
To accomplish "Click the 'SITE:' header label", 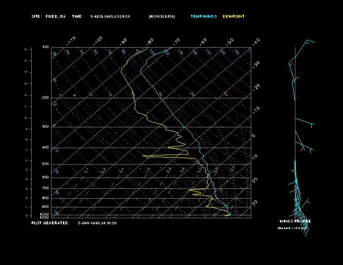I will [36, 16].
